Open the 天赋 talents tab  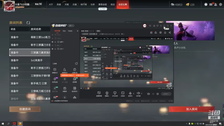point(67,4)
